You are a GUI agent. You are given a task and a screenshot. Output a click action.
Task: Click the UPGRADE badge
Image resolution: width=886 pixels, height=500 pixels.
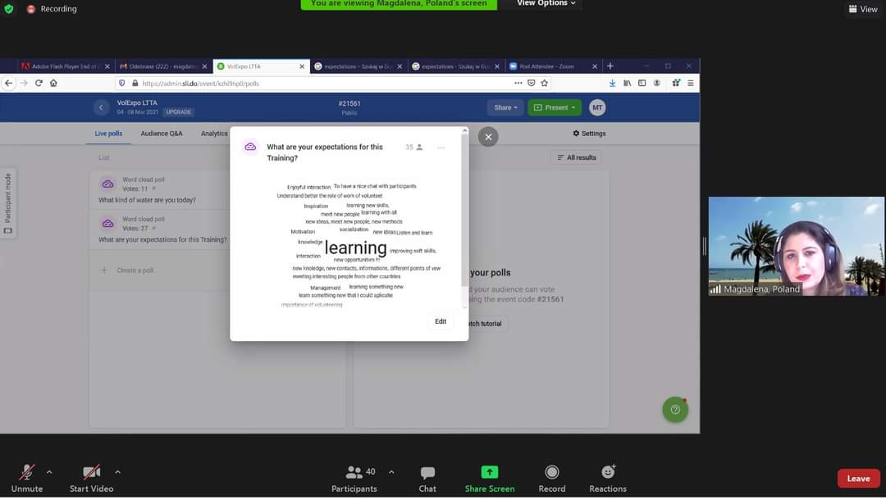pos(179,111)
